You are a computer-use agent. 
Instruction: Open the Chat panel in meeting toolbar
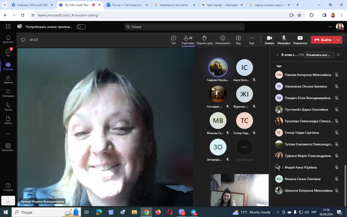click(x=173, y=40)
